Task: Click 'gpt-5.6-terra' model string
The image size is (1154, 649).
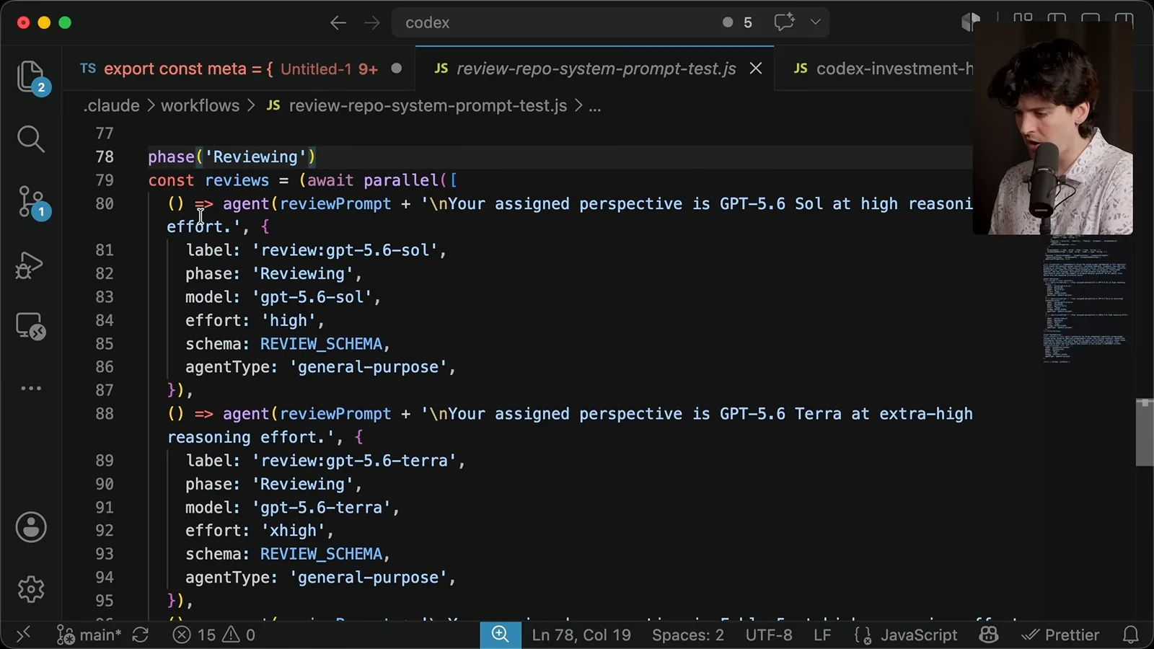Action: [321, 507]
